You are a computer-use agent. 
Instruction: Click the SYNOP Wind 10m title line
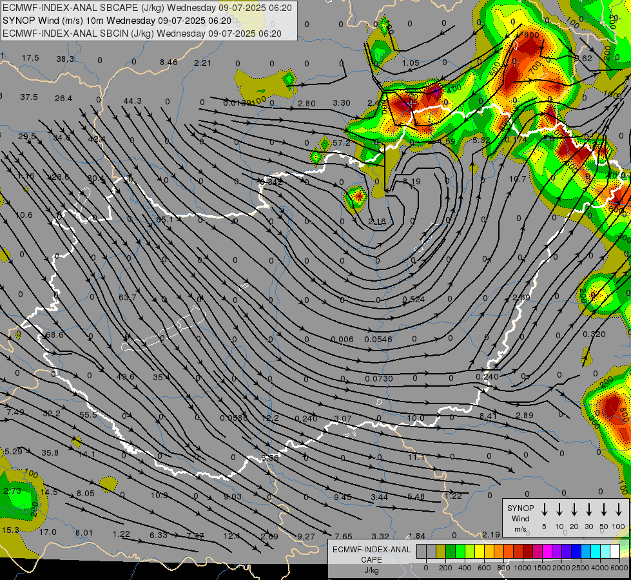[117, 21]
